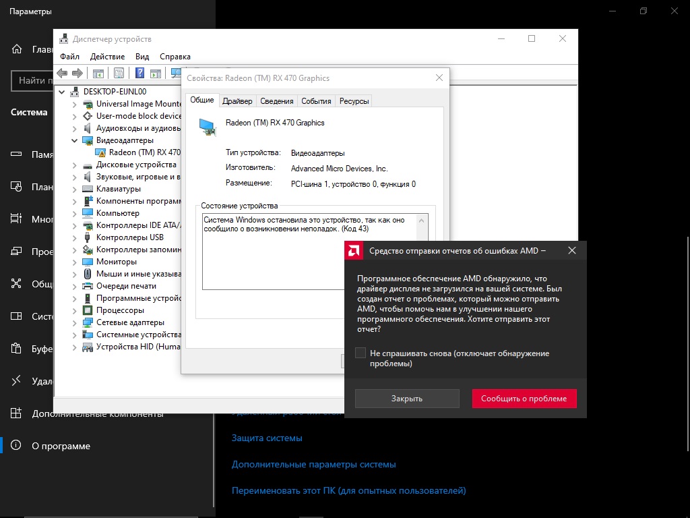The image size is (690, 518).
Task: Select the Мыши и иные указывающие tree item
Action: coord(138,274)
